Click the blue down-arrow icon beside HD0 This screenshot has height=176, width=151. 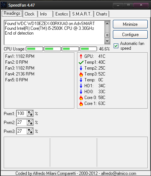click(x=81, y=92)
